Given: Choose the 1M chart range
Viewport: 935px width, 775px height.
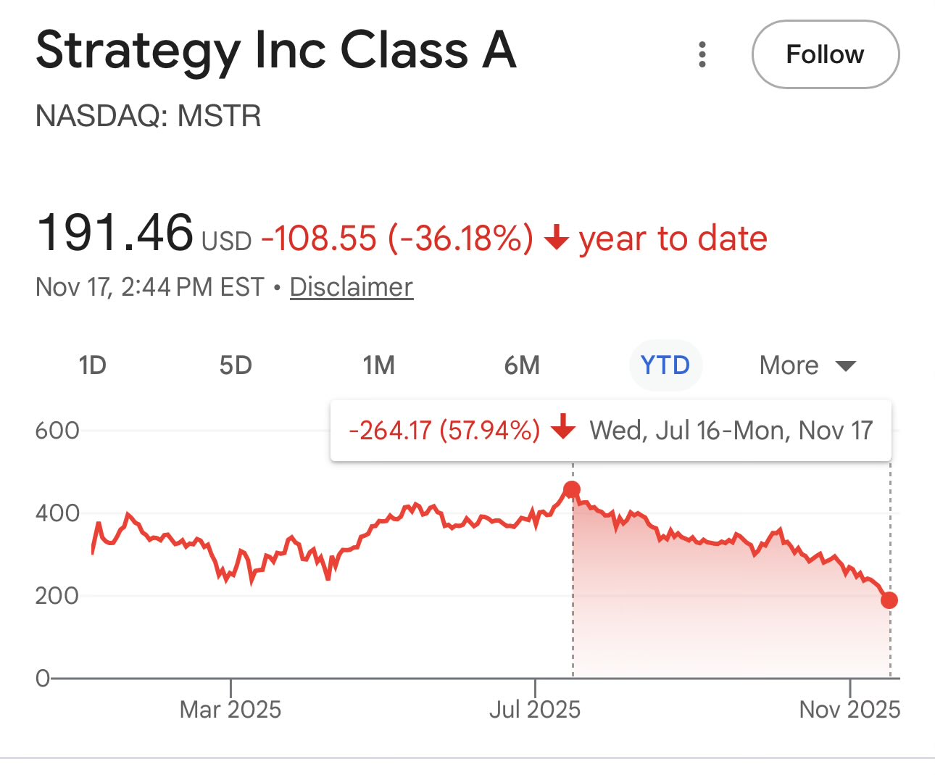Looking at the screenshot, I should tap(378, 365).
